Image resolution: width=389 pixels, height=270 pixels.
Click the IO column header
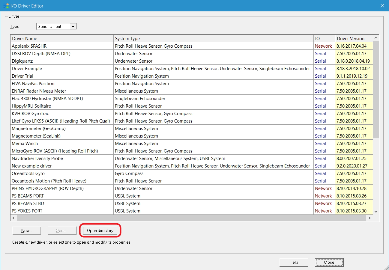[324, 38]
